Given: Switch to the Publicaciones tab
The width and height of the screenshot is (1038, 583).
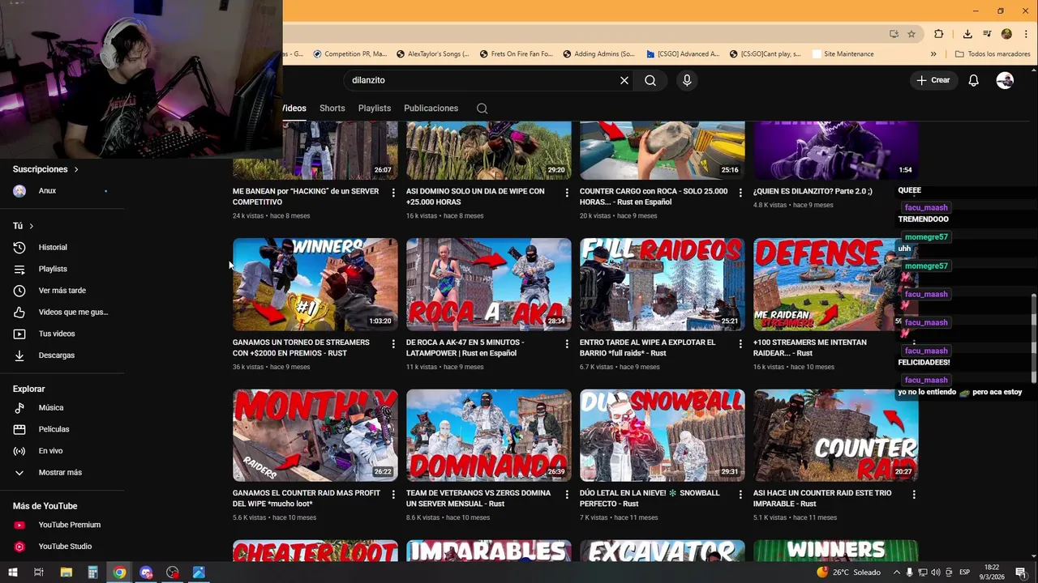Looking at the screenshot, I should [x=431, y=109].
